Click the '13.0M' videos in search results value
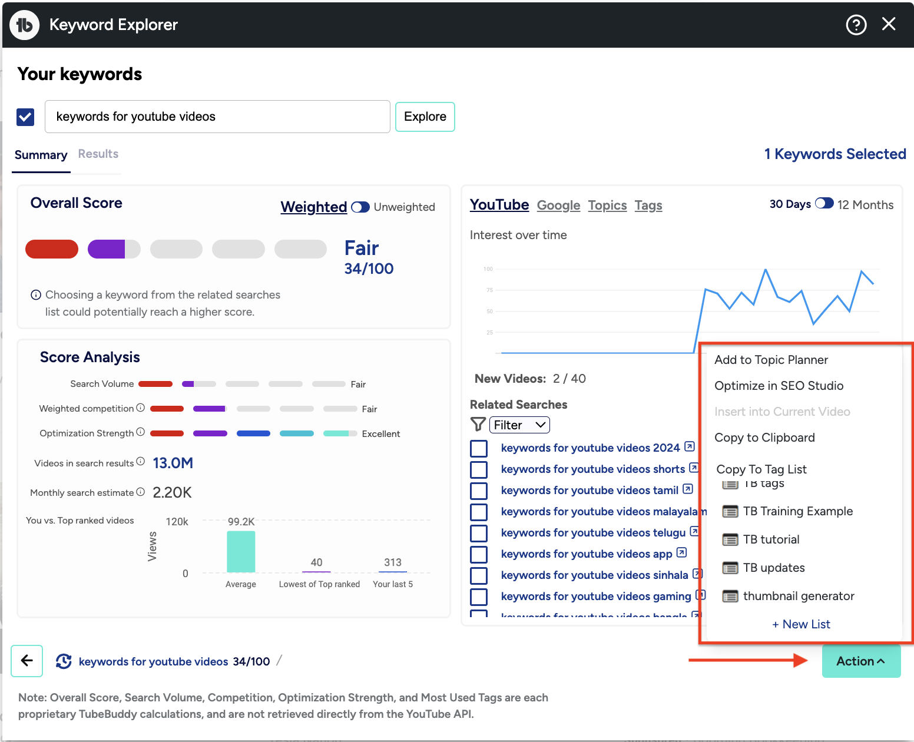 (173, 463)
